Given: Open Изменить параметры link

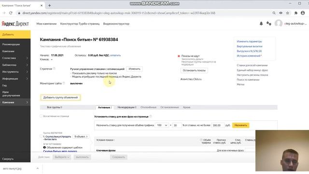Looking at the screenshot, I should point(249,42).
